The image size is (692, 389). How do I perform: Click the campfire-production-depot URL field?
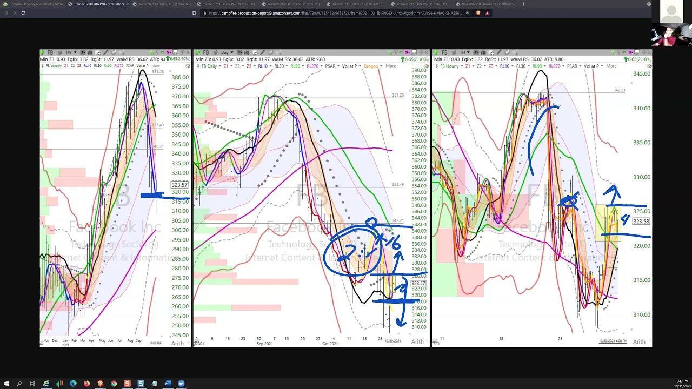coord(335,13)
